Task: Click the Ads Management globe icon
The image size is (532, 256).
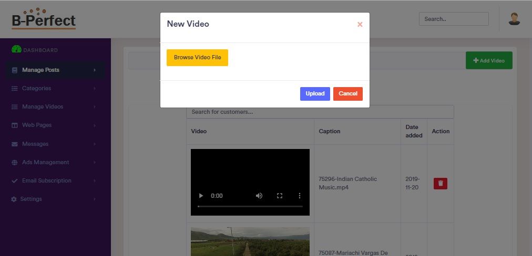Action: tap(15, 163)
